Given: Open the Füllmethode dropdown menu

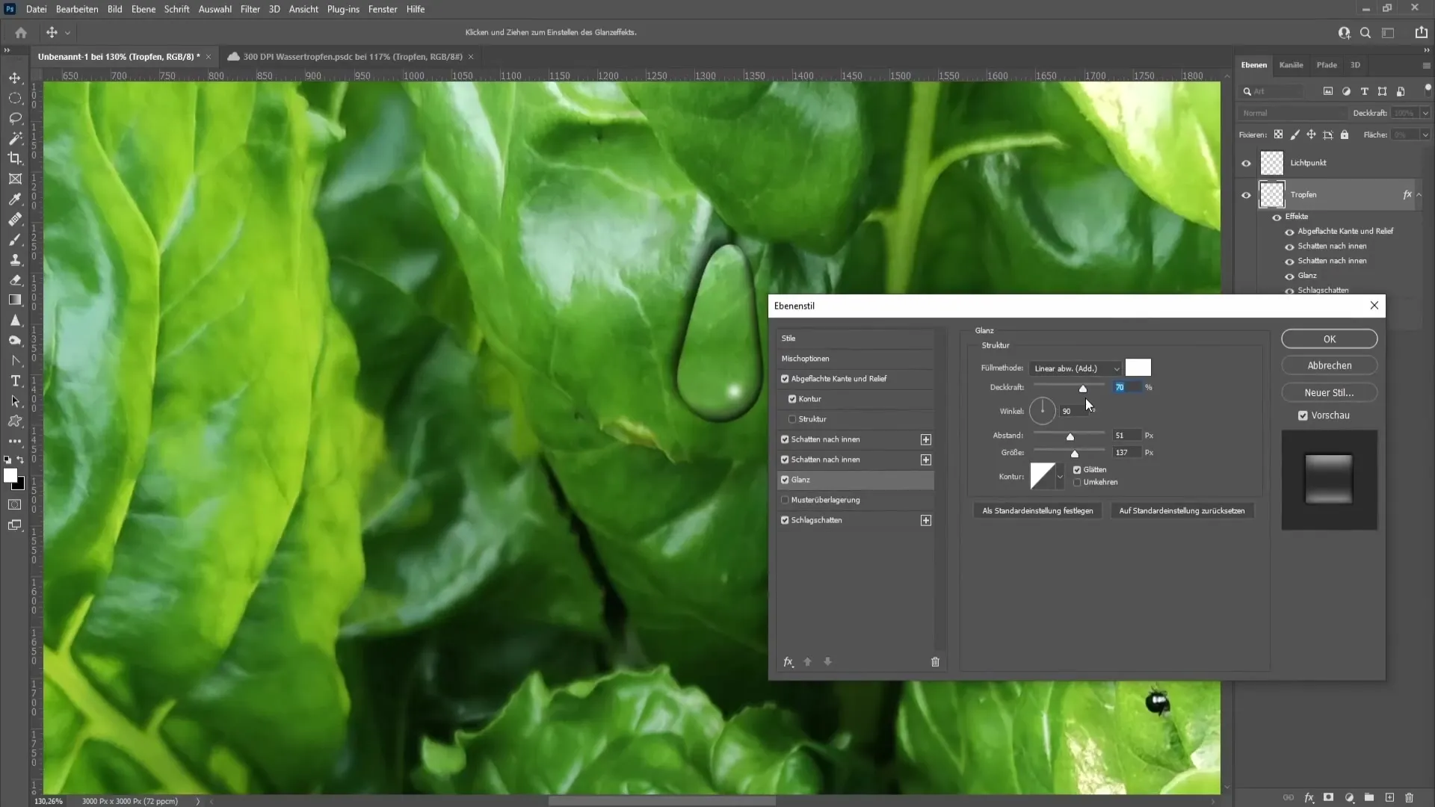Looking at the screenshot, I should [x=1077, y=368].
